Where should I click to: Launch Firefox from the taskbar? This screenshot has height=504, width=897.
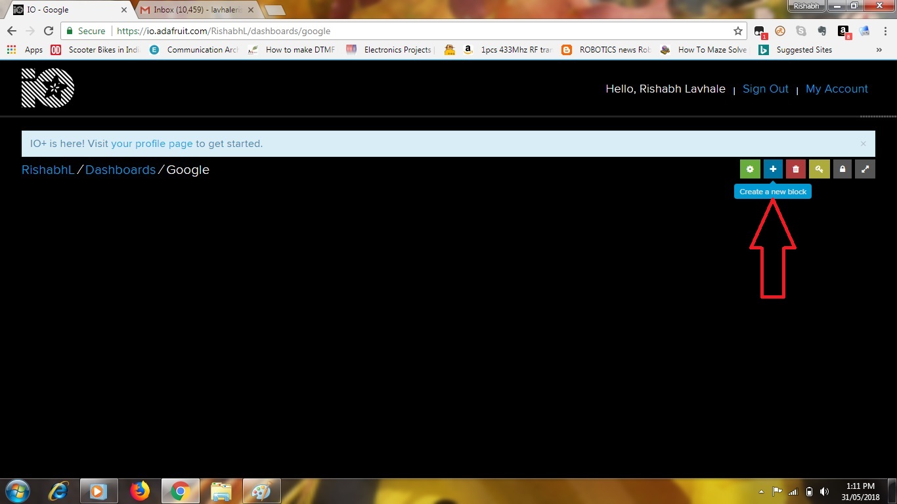tap(139, 491)
